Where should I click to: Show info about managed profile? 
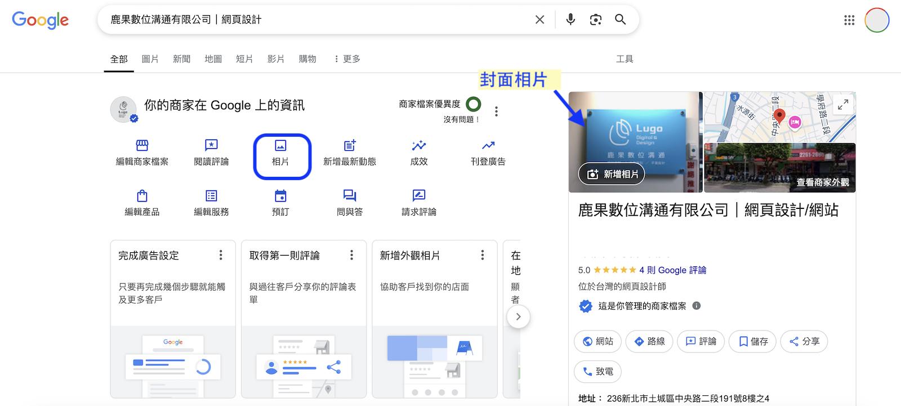click(x=697, y=306)
